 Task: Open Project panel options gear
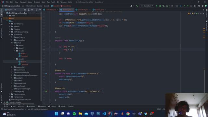[x=36, y=10]
